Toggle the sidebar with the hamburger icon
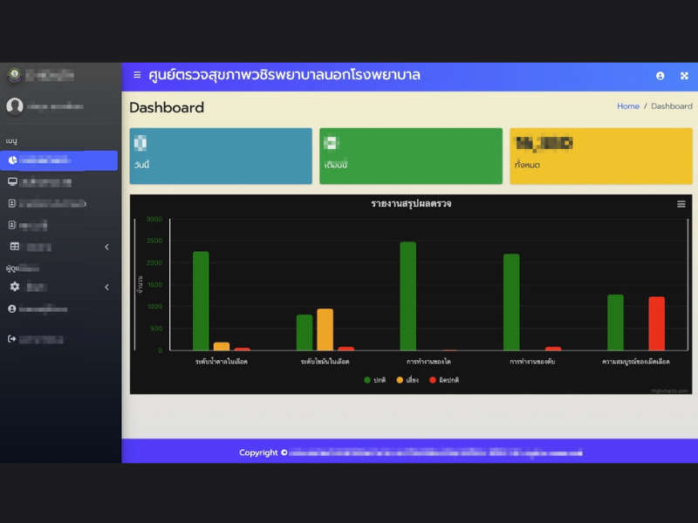The image size is (698, 523). tap(137, 76)
